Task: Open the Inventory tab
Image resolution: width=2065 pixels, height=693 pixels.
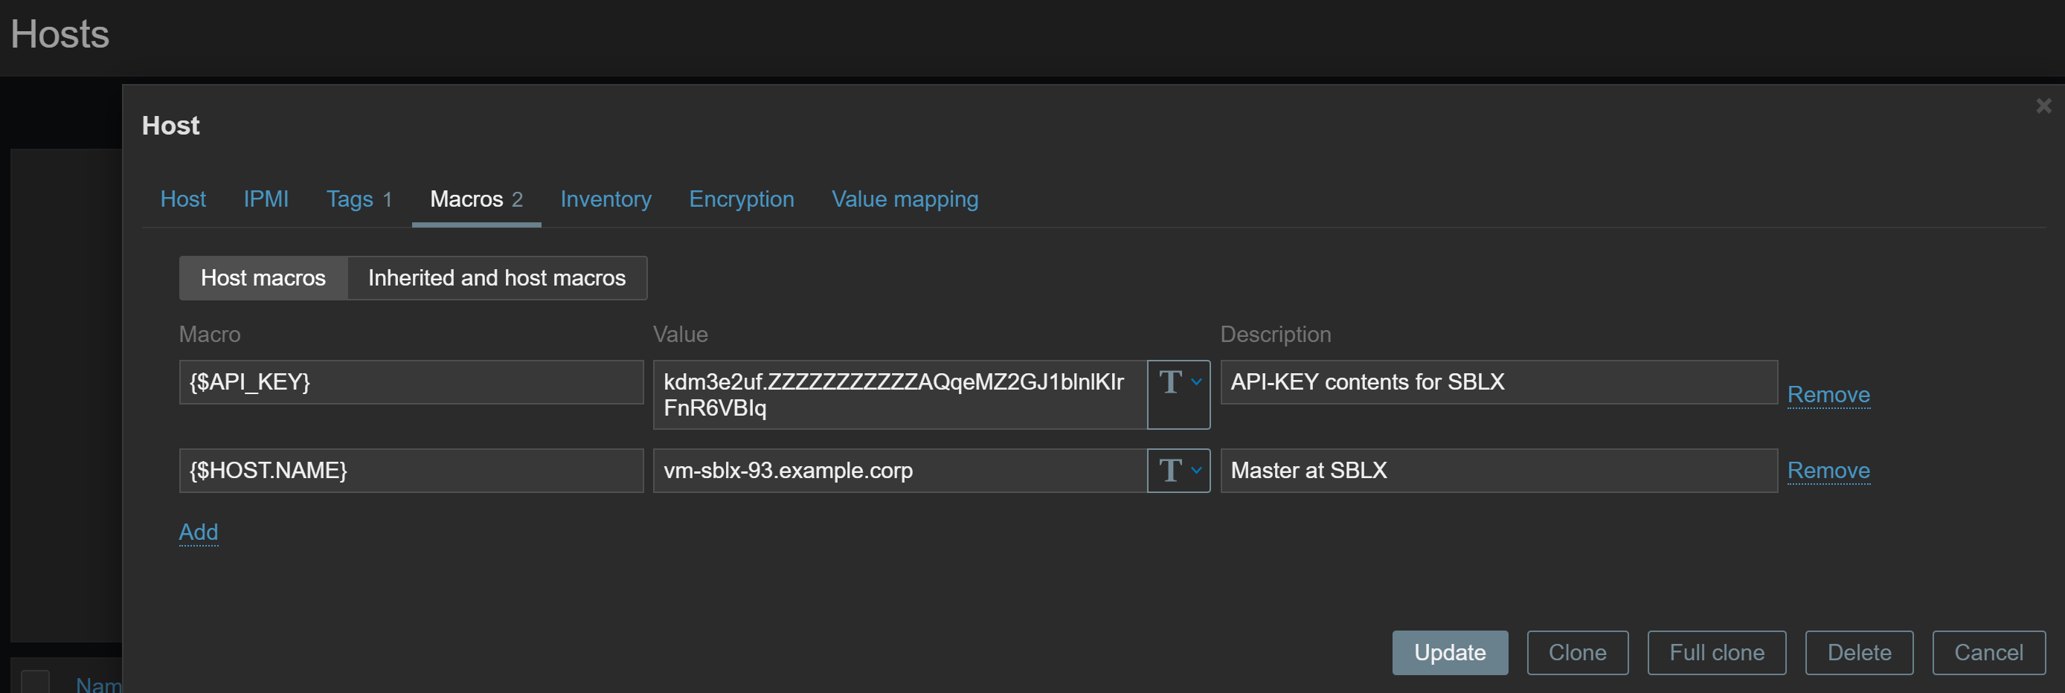Action: (x=606, y=199)
